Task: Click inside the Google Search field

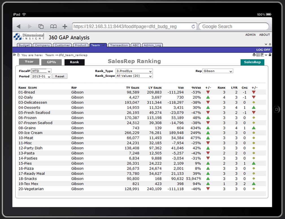Action: [234, 26]
